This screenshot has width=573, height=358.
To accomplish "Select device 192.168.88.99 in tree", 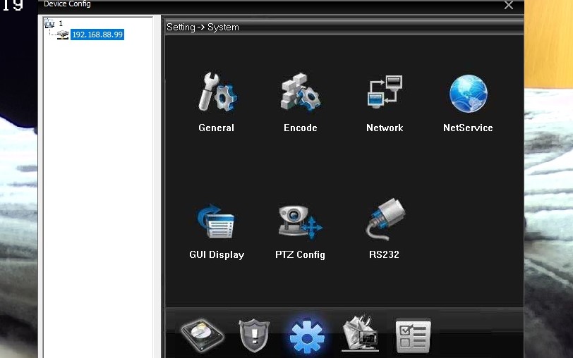I will coord(97,35).
